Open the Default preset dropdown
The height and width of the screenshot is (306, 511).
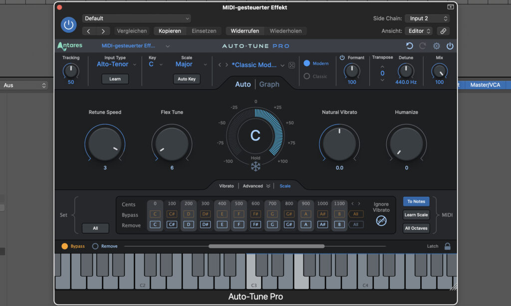coord(137,18)
